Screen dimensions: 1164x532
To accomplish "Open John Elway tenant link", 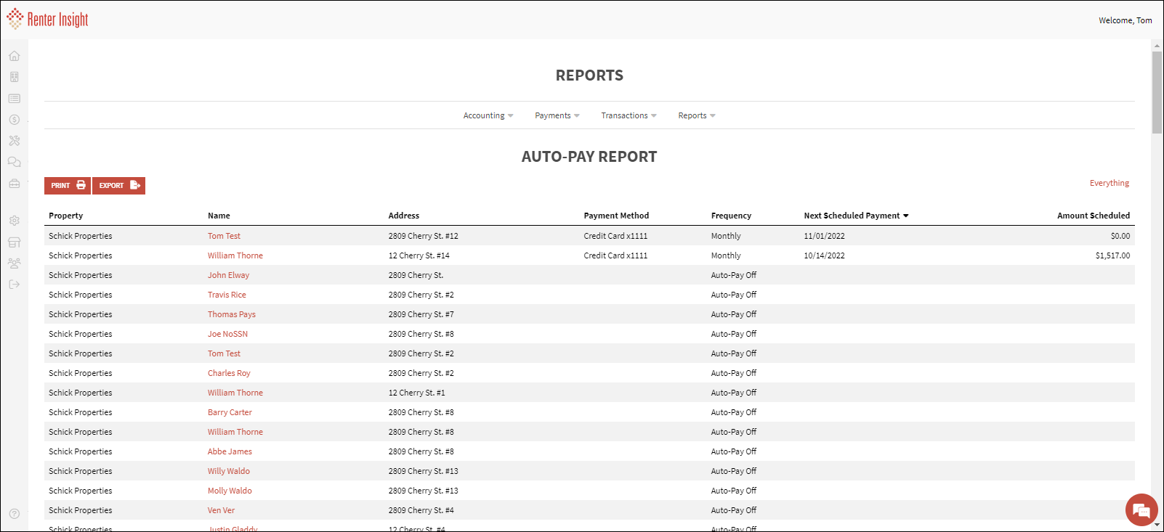I will (x=228, y=275).
